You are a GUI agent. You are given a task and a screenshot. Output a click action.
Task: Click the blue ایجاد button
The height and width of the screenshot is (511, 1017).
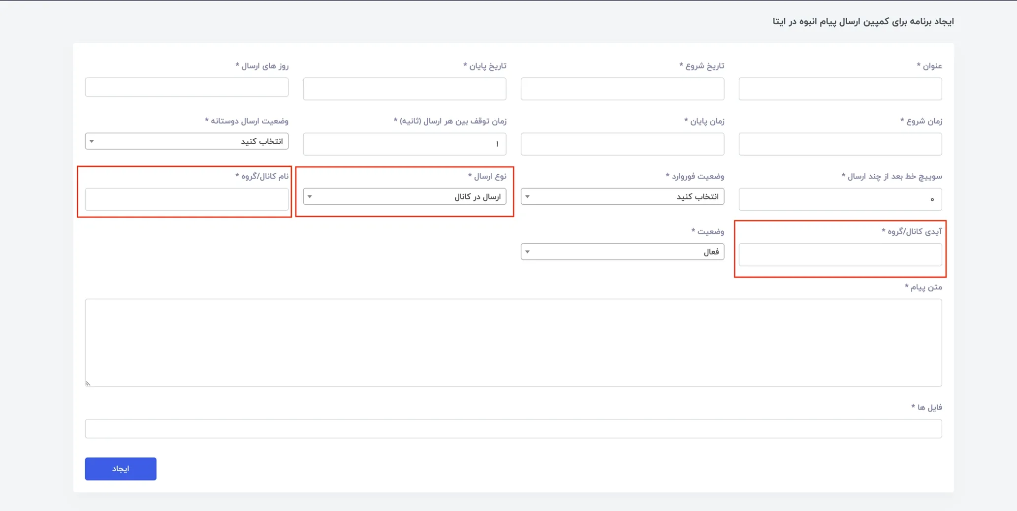click(121, 469)
